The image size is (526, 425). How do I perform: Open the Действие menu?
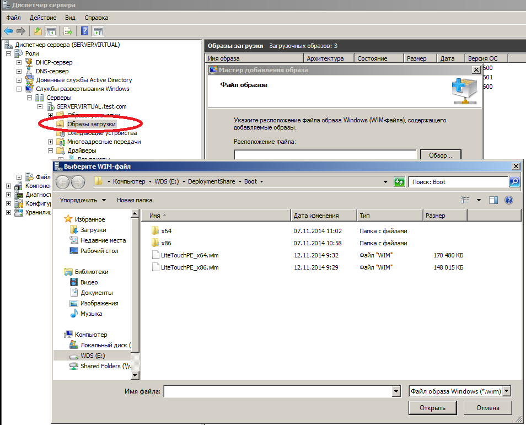coord(43,18)
